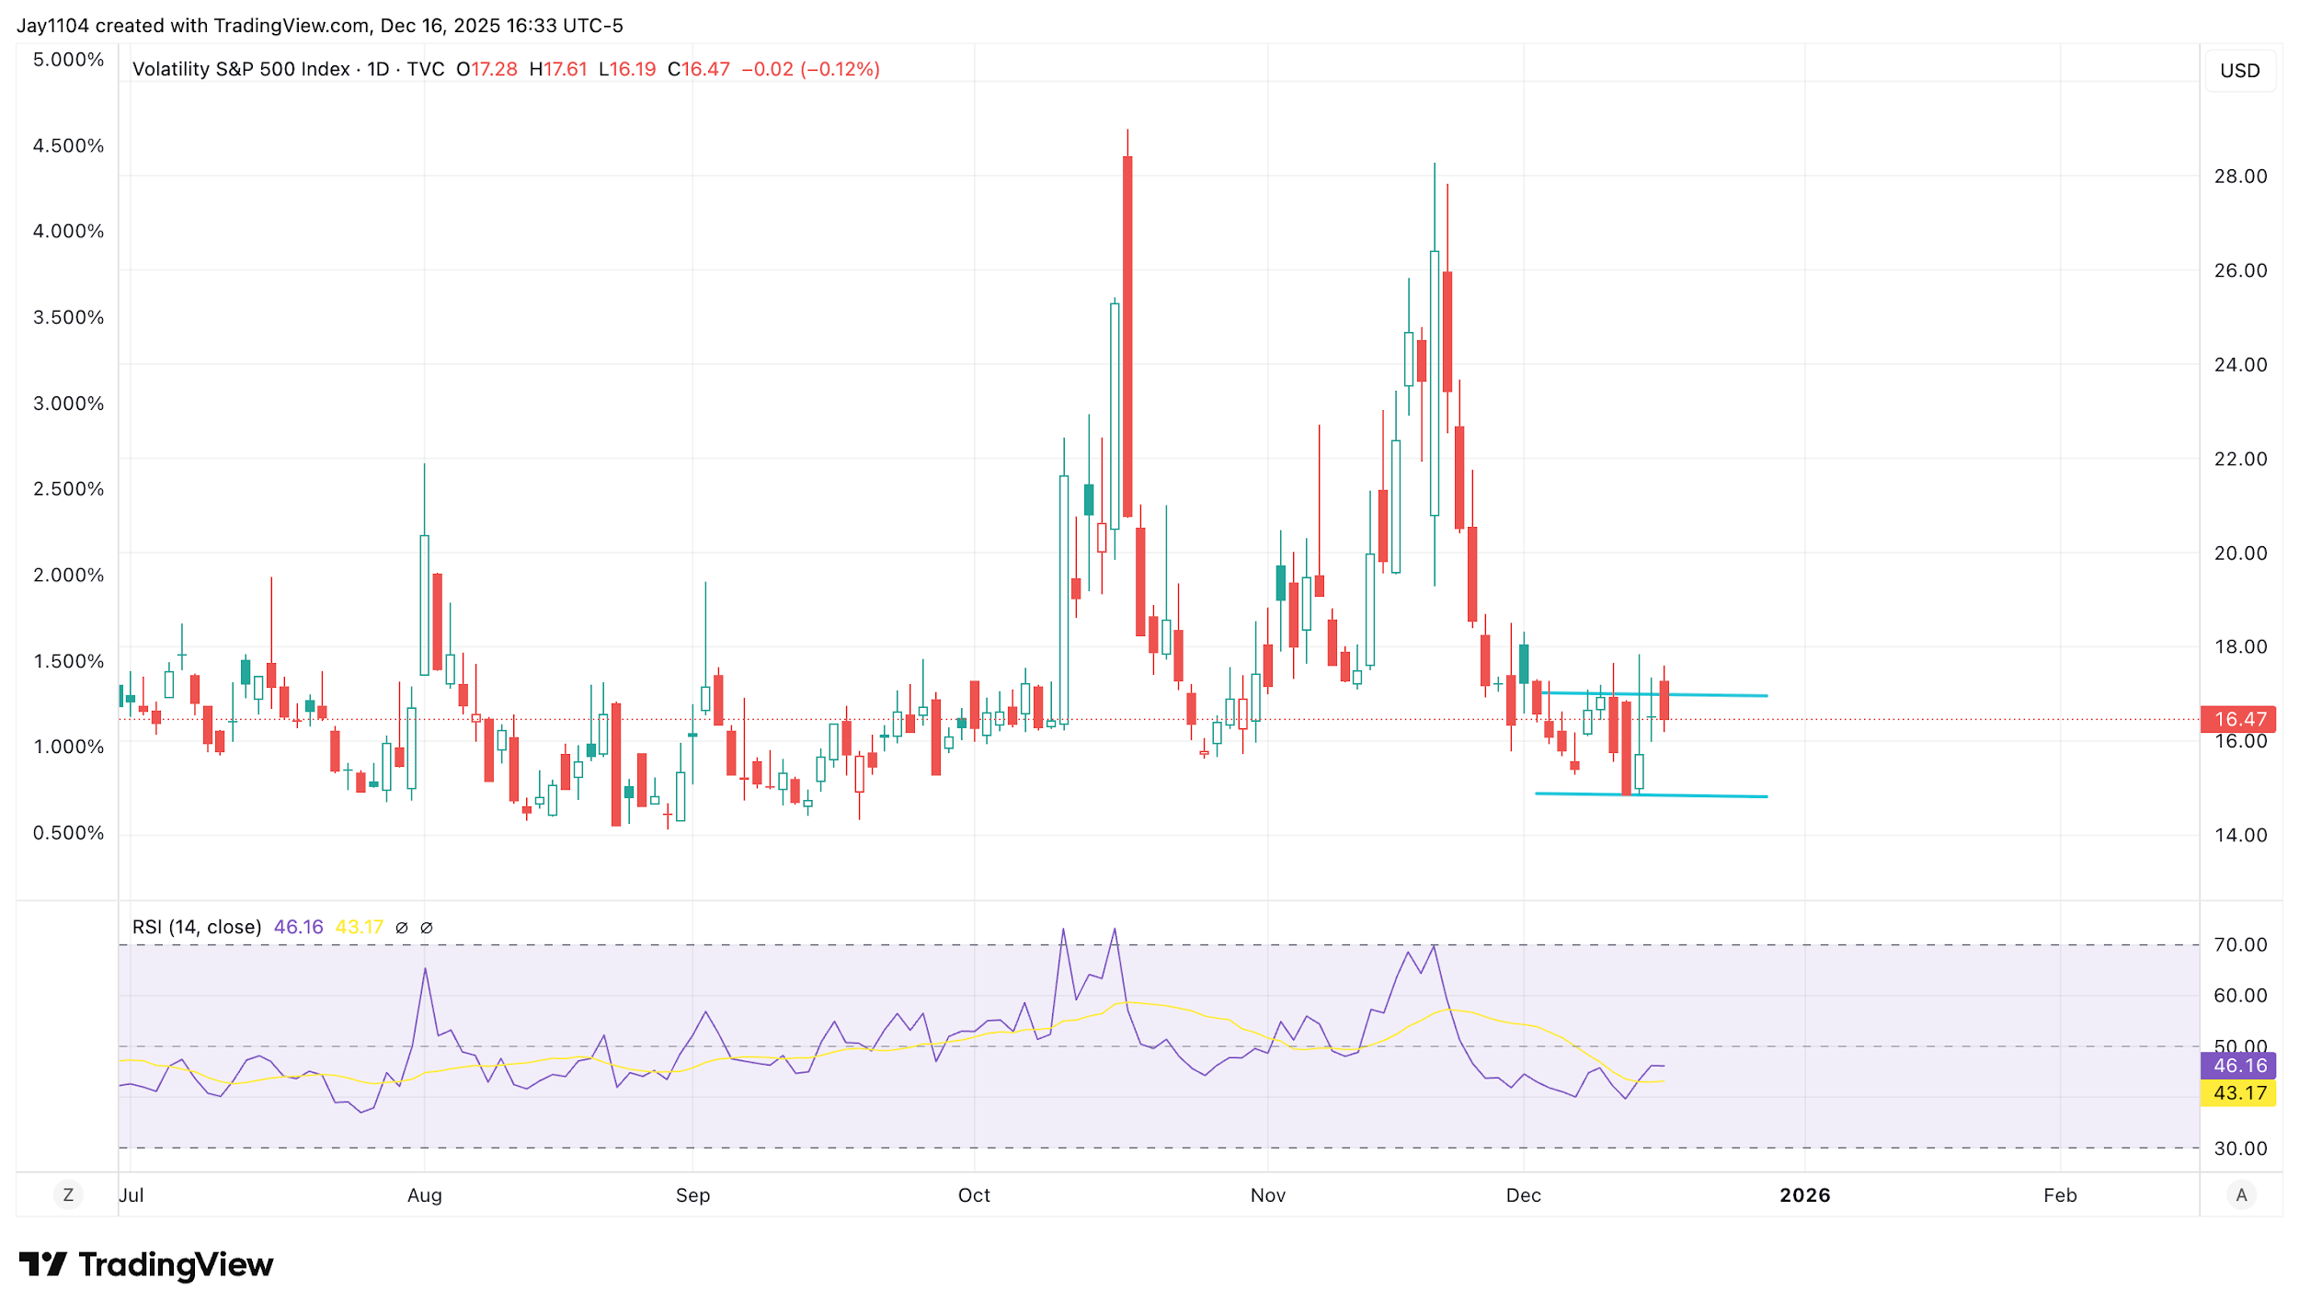Viewport: 2299px width, 1313px height.
Task: Click the Z timezone button
Action: [x=68, y=1195]
